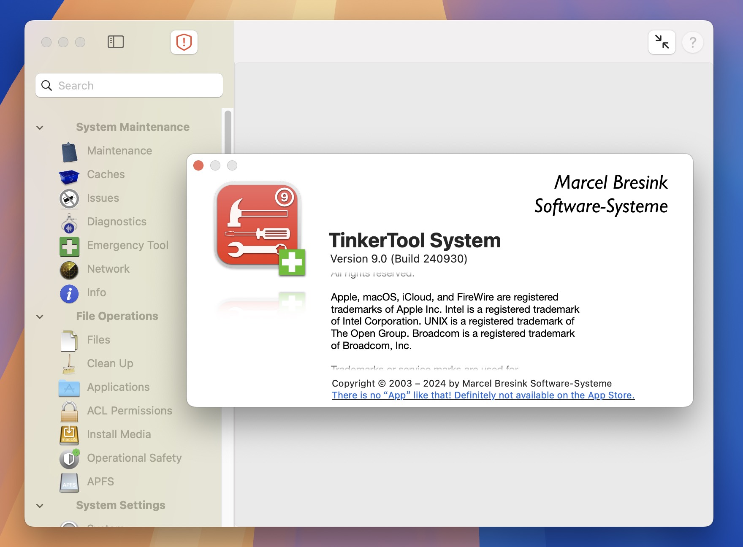Select ACL Permissions in the sidebar
This screenshot has width=743, height=547.
[x=130, y=411]
